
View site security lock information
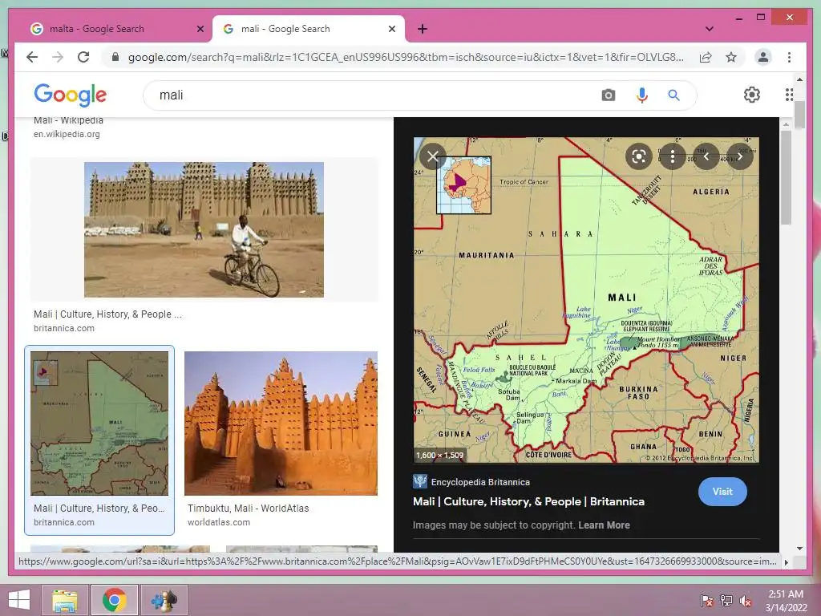[115, 57]
